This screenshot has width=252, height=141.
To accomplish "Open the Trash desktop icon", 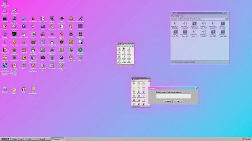I will tap(5, 90).
